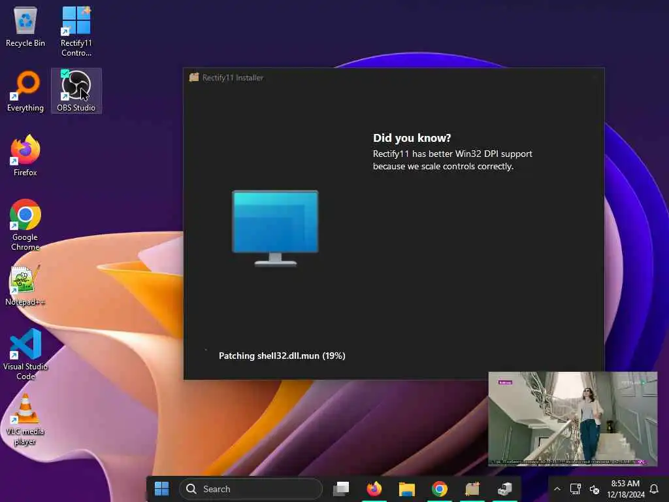Viewport: 669px width, 502px height.
Task: Open the Windows Start menu
Action: click(x=162, y=489)
